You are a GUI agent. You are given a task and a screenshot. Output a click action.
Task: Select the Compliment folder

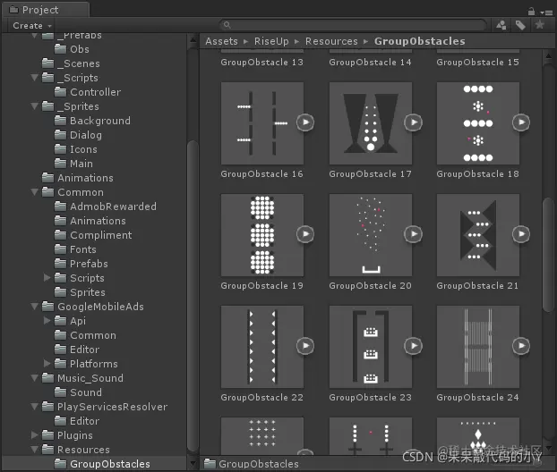pyautogui.click(x=93, y=235)
